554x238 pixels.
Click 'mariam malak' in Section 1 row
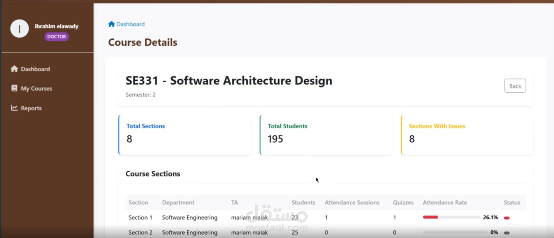[249, 217]
